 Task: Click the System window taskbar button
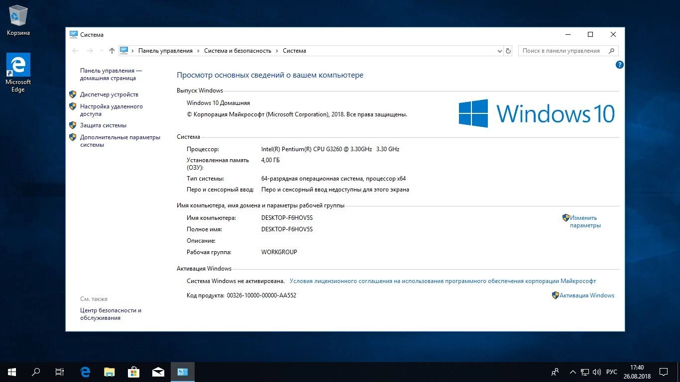[183, 372]
